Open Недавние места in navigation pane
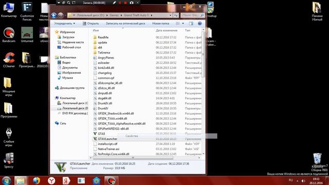The height and width of the screenshot is (185, 329). click(x=73, y=42)
